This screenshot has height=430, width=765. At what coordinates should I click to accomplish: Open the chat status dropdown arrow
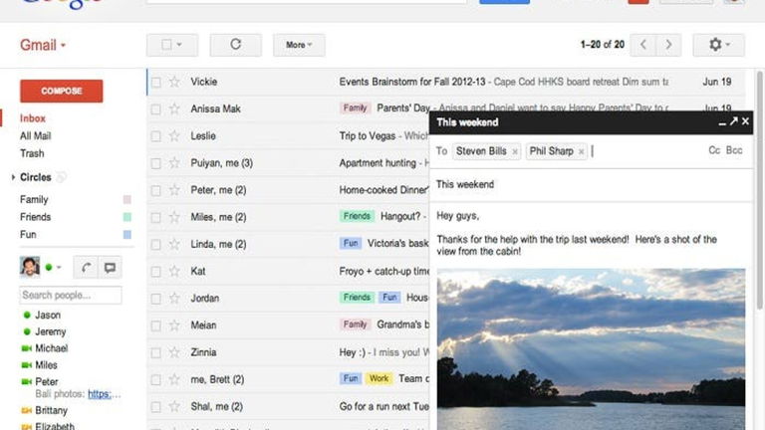(59, 267)
